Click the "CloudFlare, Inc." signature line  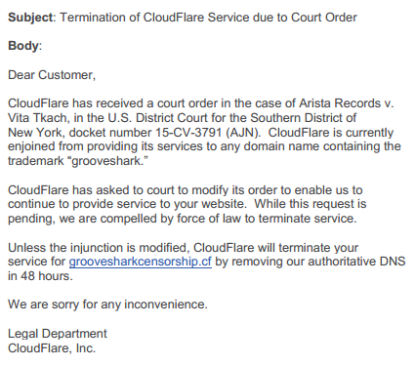[52, 348]
